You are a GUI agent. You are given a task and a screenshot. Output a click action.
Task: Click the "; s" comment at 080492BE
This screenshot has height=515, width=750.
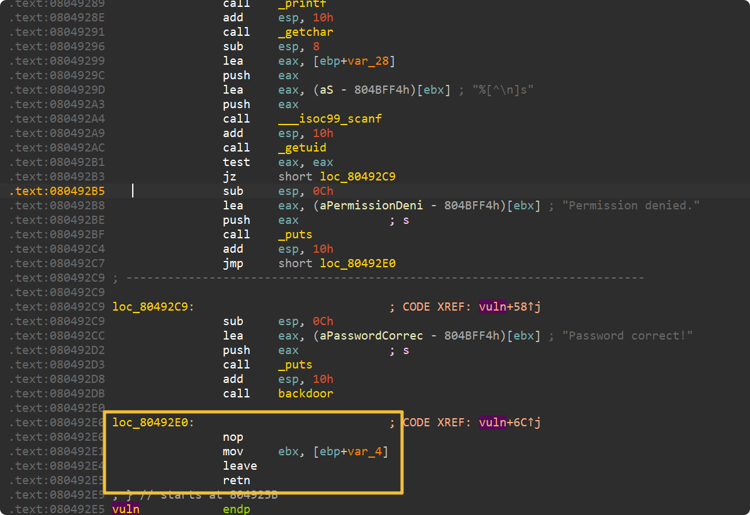[x=400, y=221]
